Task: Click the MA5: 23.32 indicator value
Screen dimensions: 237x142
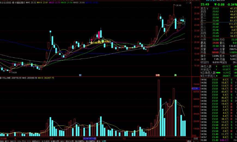Action: pos(31,2)
